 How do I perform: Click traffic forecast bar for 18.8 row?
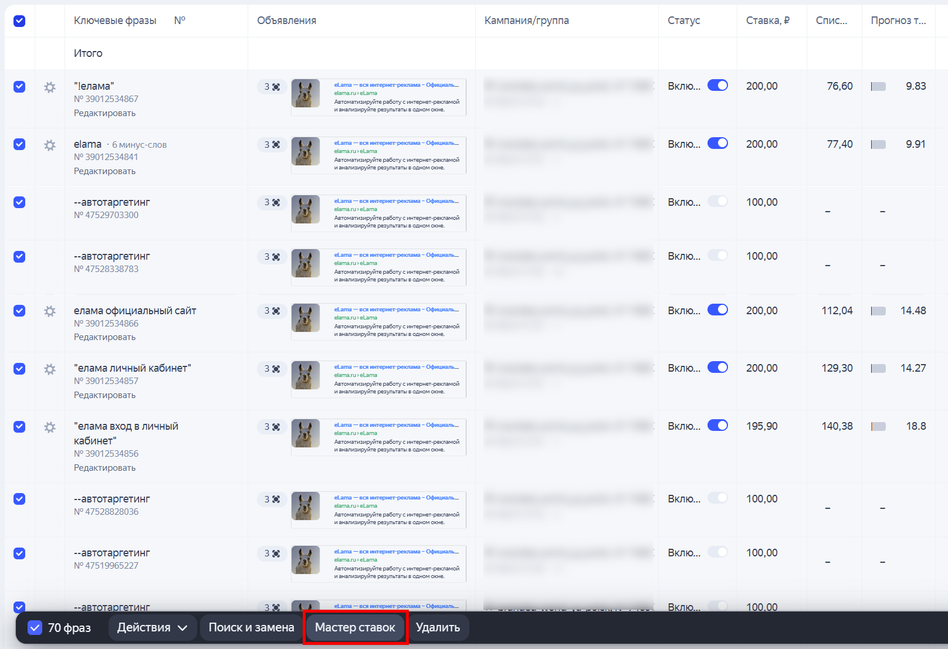click(878, 427)
